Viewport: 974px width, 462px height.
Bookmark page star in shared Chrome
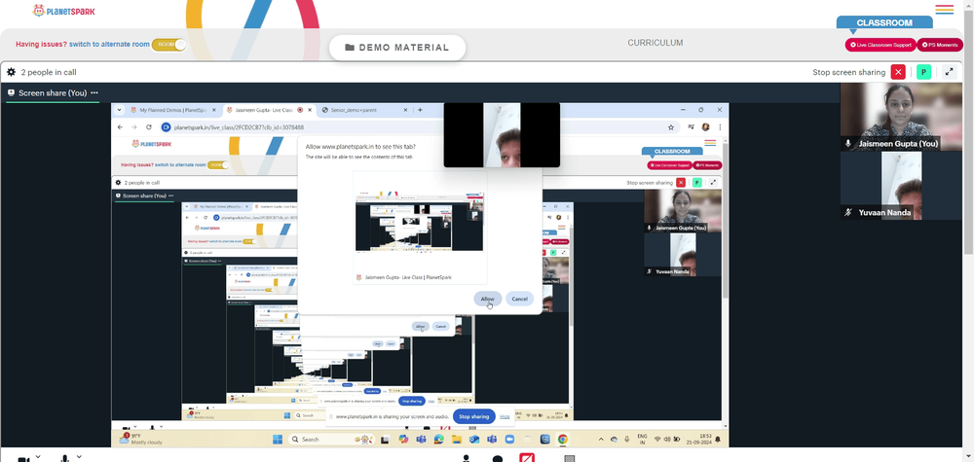[671, 127]
